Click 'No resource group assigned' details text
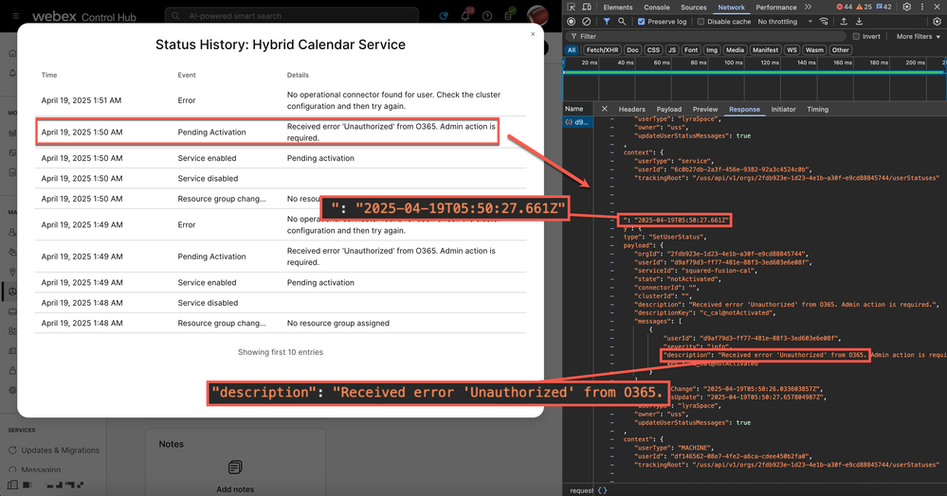Viewport: 947px width, 496px height. pos(338,324)
